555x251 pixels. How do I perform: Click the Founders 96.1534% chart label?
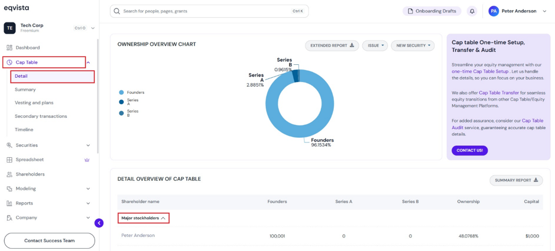322,143
